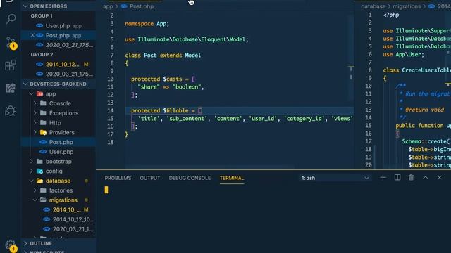Switch to the OUTPUT tab
This screenshot has height=253, width=451.
(x=150, y=178)
